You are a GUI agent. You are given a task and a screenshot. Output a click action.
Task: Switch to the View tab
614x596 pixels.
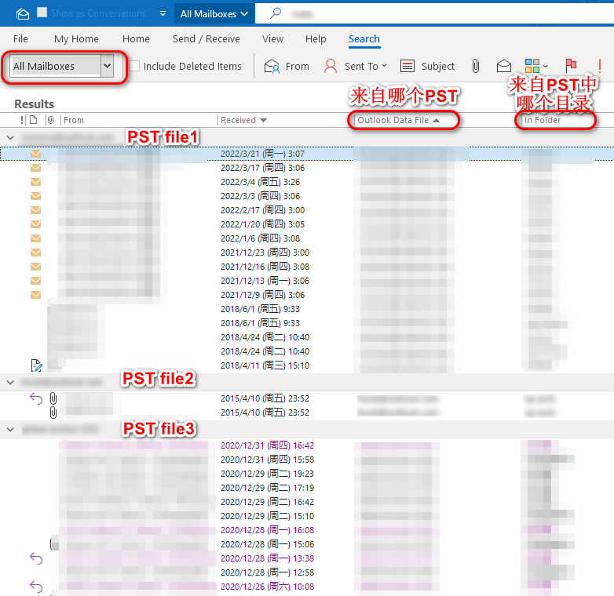(272, 39)
